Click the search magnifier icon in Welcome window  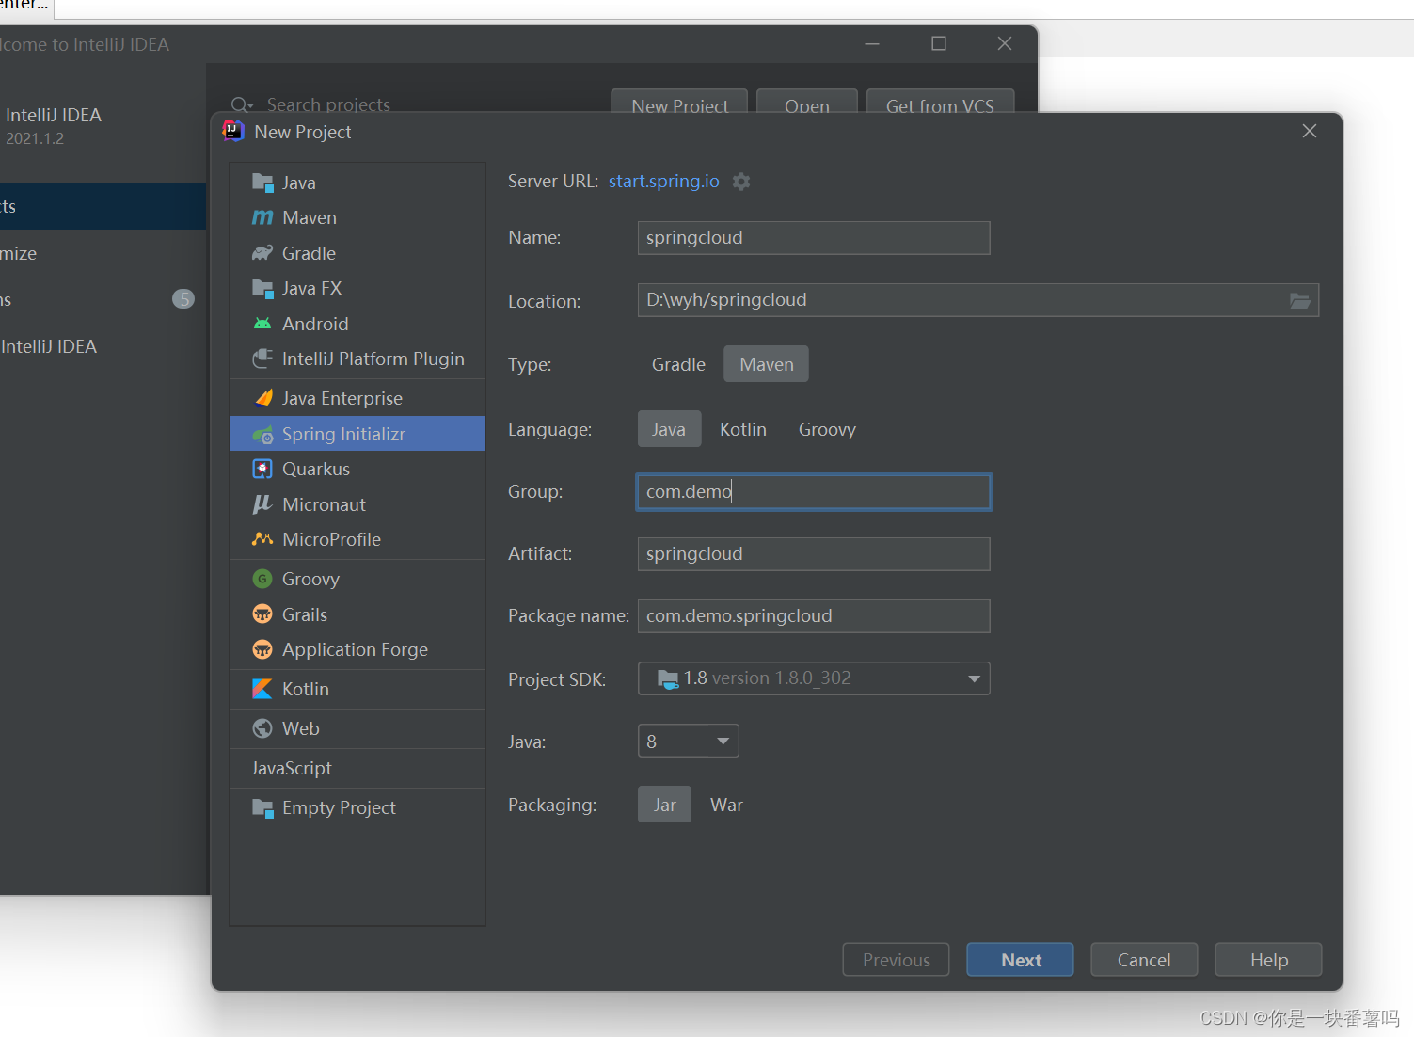[x=242, y=105]
